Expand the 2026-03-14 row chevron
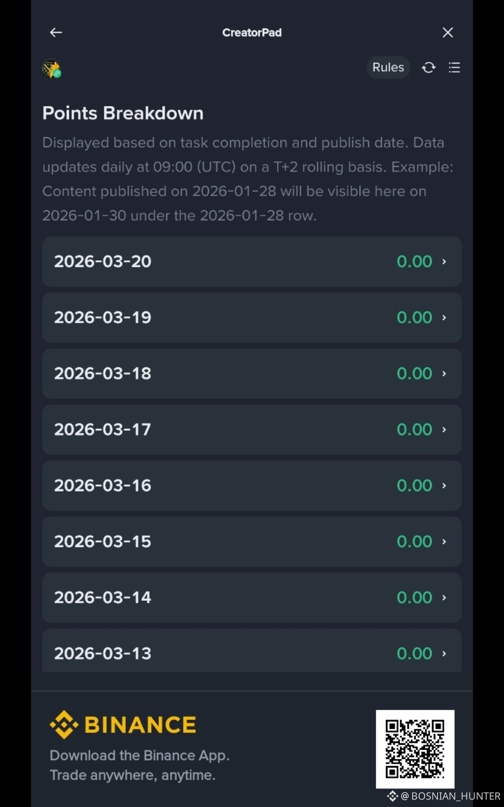Screen dimensions: 504x807 pos(444,597)
